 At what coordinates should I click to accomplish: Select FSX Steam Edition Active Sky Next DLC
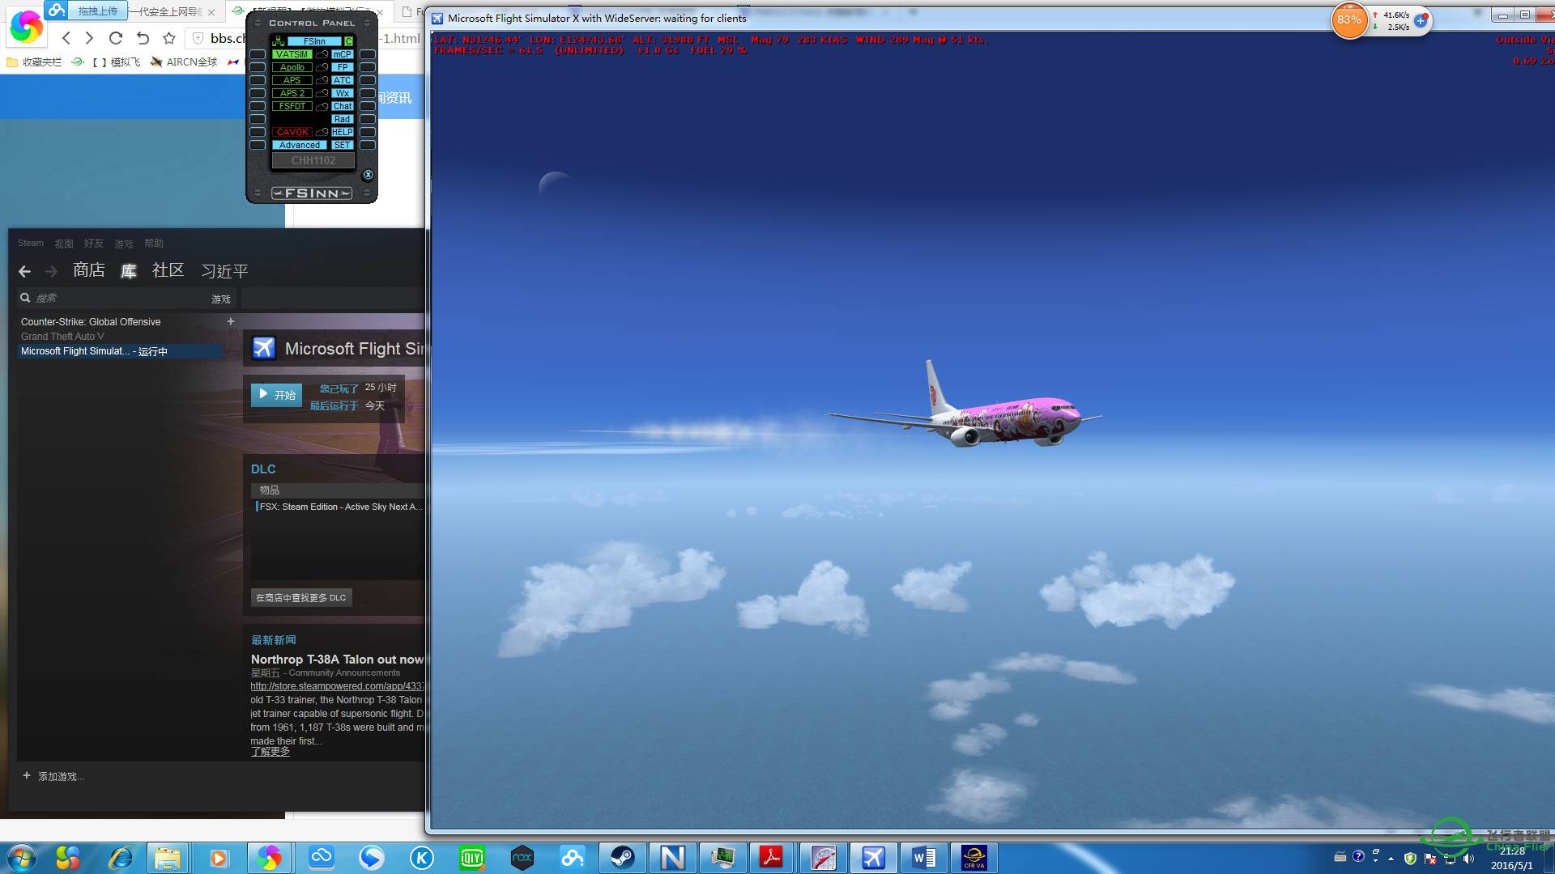[x=339, y=507]
